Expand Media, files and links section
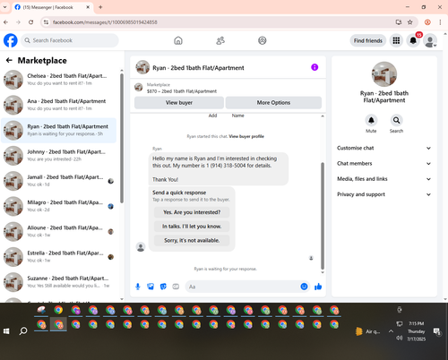This screenshot has width=448, height=360. 384,179
